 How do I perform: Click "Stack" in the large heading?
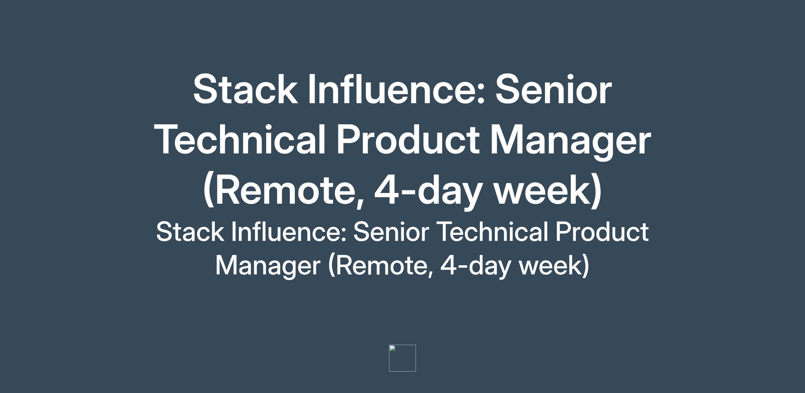(245, 89)
